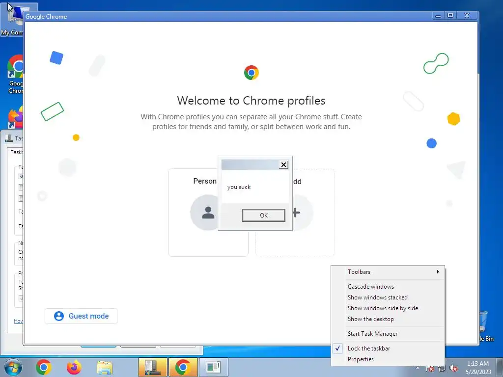Toggle the first checked checkbox in Taskbar properties
503x377 pixels.
click(x=21, y=176)
